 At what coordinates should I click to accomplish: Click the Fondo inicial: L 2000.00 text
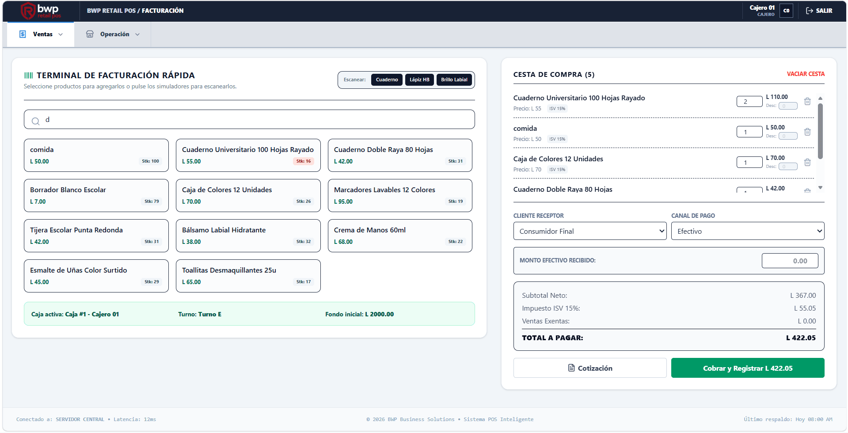(359, 314)
